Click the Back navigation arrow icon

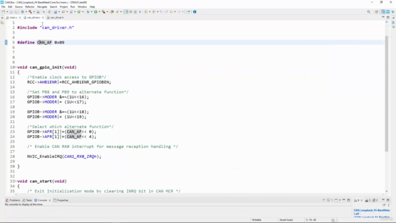click(171, 12)
